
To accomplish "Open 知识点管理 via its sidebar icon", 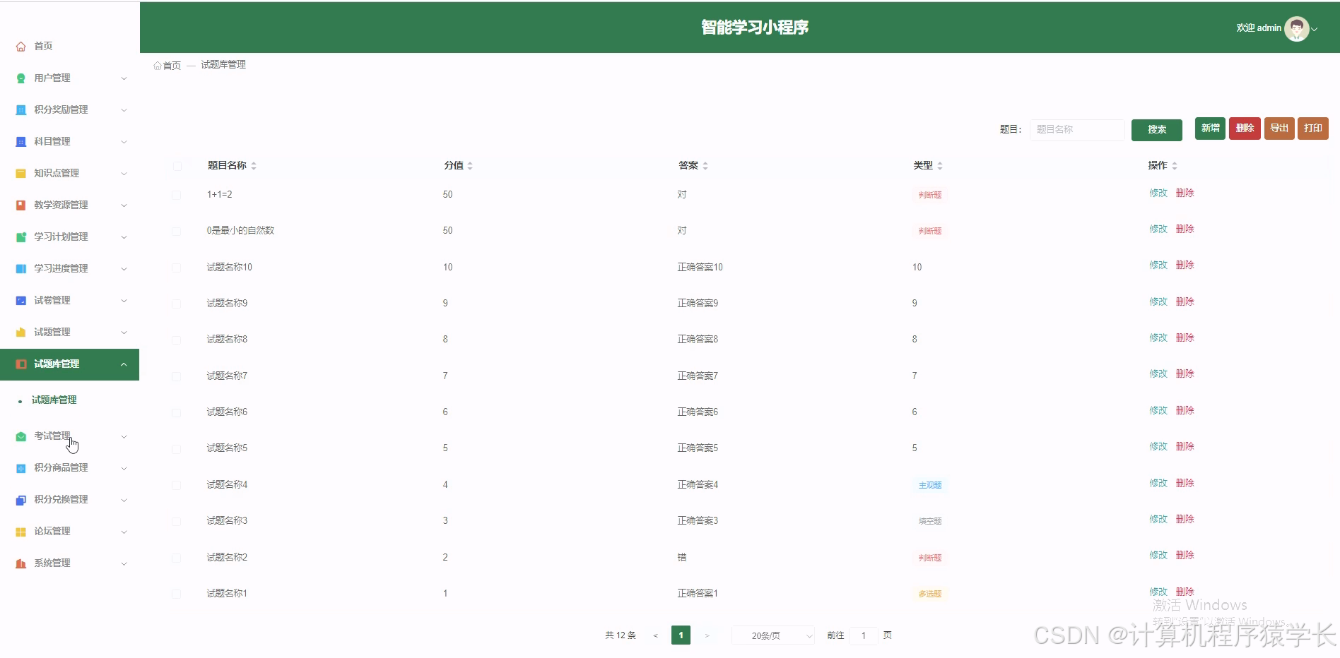I will point(20,173).
